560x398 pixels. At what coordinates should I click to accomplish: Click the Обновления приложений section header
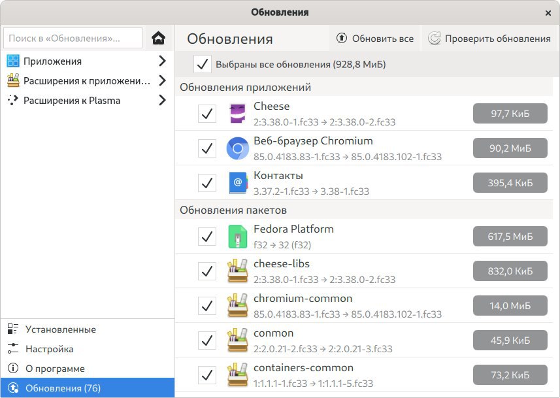pyautogui.click(x=245, y=87)
